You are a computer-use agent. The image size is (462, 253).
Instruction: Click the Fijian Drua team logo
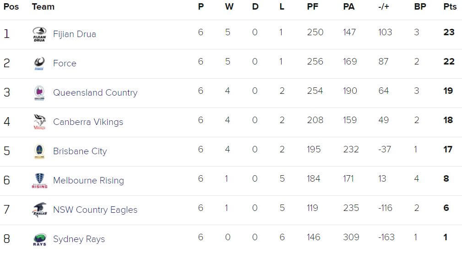point(39,34)
